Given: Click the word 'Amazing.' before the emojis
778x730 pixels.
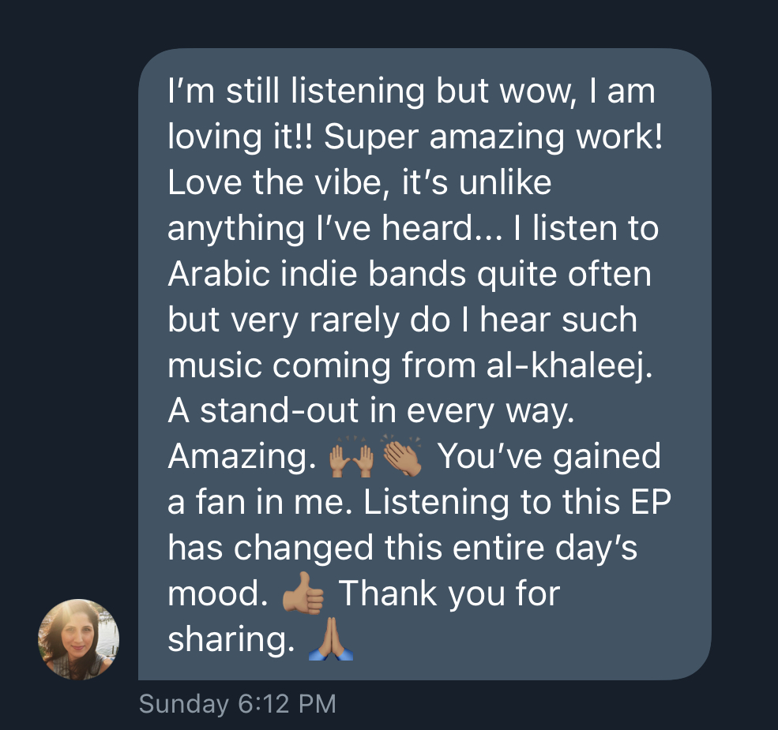Looking at the screenshot, I should coord(242,456).
